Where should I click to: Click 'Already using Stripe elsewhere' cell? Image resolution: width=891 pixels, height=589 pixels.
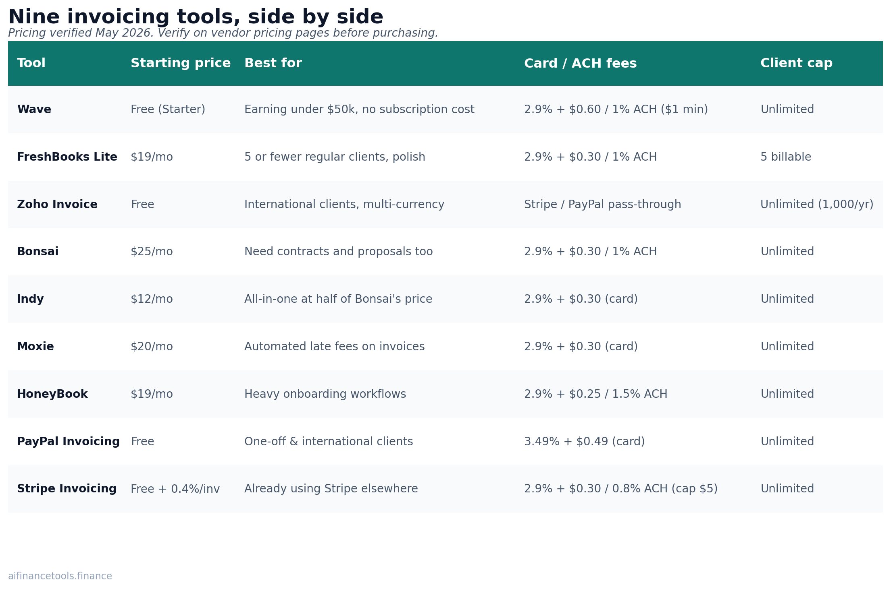(x=331, y=489)
